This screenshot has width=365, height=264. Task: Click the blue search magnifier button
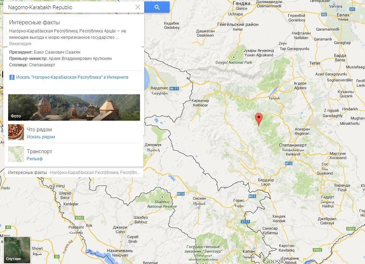pos(157,7)
